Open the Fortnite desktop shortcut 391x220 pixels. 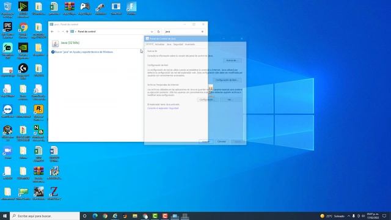(x=131, y=8)
